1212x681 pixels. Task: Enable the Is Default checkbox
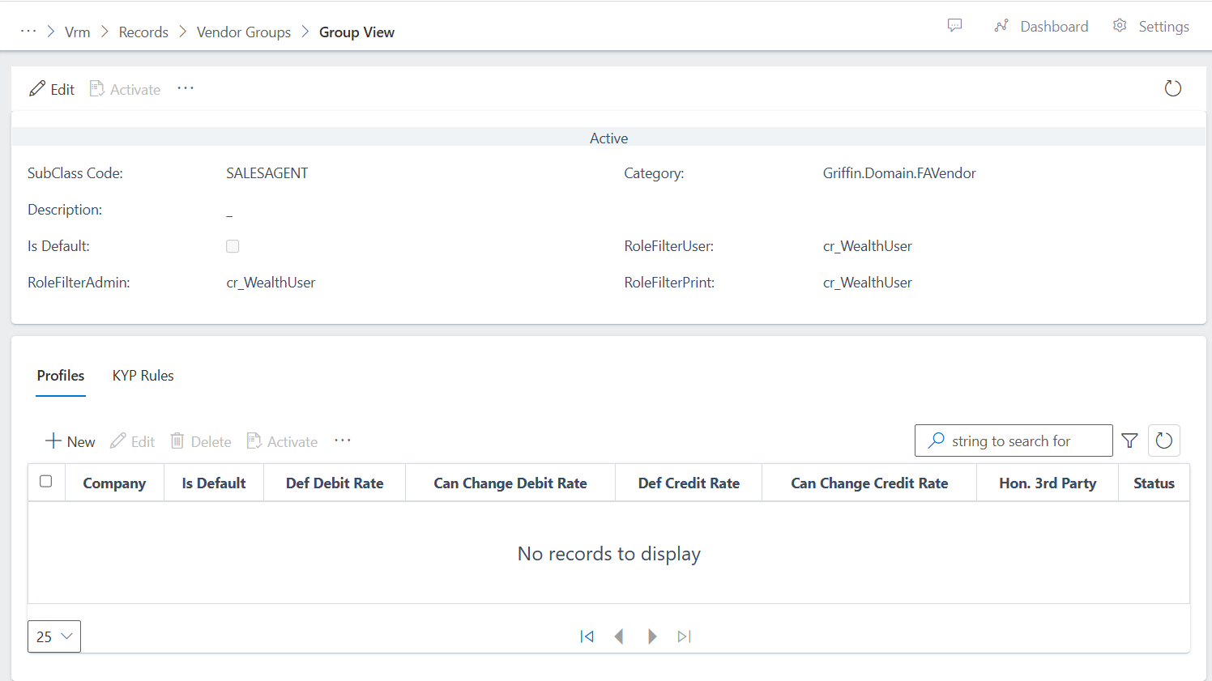(233, 246)
